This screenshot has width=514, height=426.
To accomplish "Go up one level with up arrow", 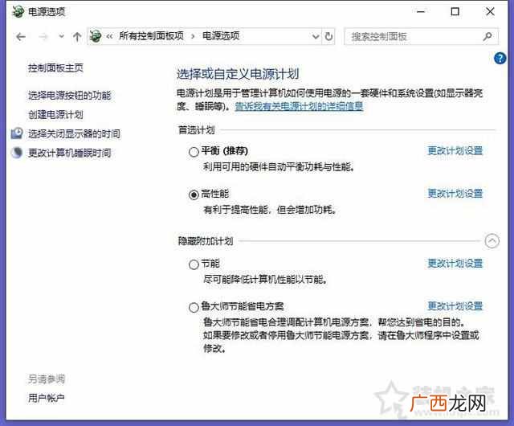I will 77,36.
